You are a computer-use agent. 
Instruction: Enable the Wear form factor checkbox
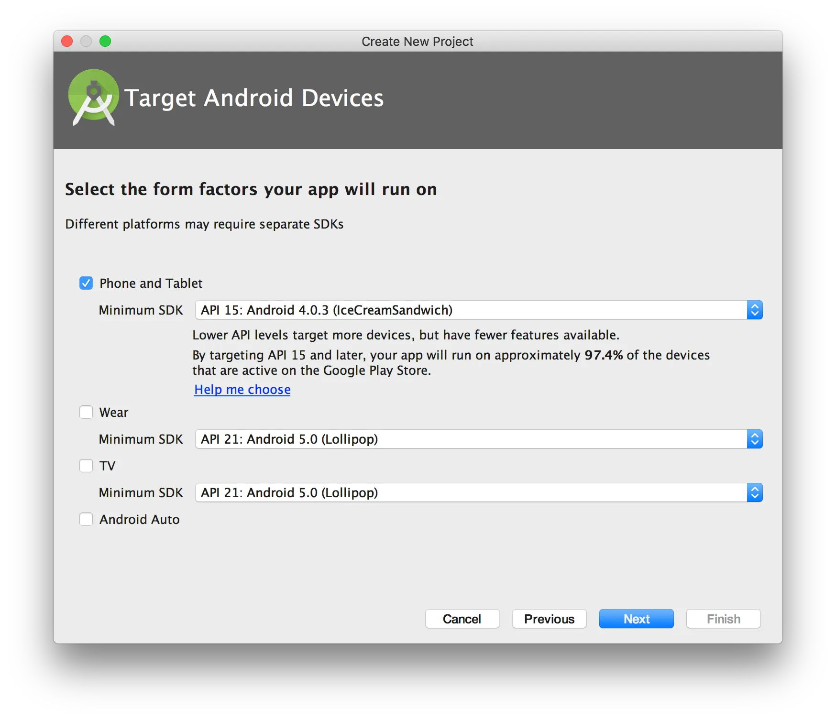point(86,412)
